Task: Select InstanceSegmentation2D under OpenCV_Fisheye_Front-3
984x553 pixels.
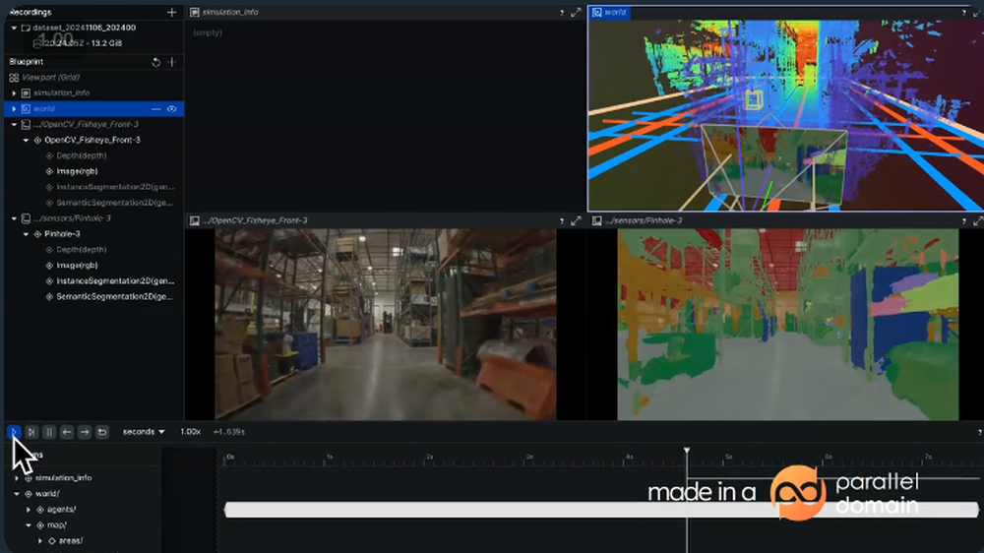Action: [x=115, y=187]
